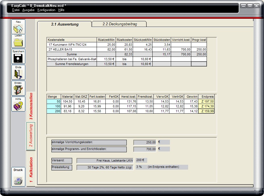
Task: Select the Endpreis cell Z 197,50
Action: [x=206, y=101]
